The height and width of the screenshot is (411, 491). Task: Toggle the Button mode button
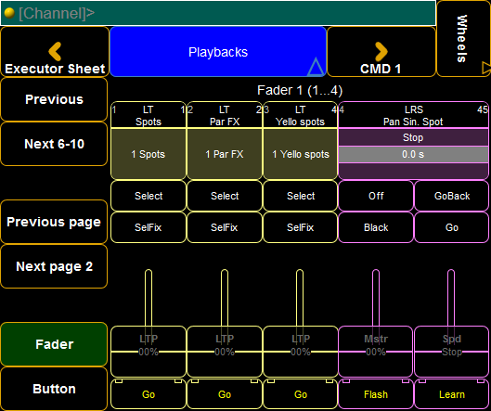click(54, 389)
